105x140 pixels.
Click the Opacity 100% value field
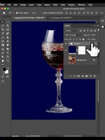pos(93,35)
